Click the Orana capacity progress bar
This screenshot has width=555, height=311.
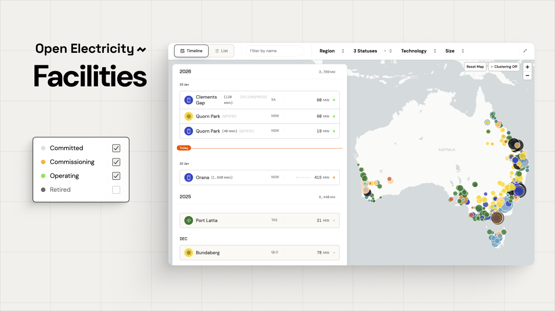coord(303,178)
